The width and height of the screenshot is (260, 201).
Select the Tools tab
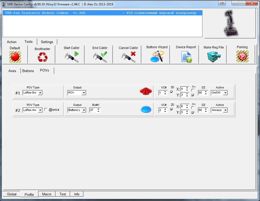click(x=28, y=42)
